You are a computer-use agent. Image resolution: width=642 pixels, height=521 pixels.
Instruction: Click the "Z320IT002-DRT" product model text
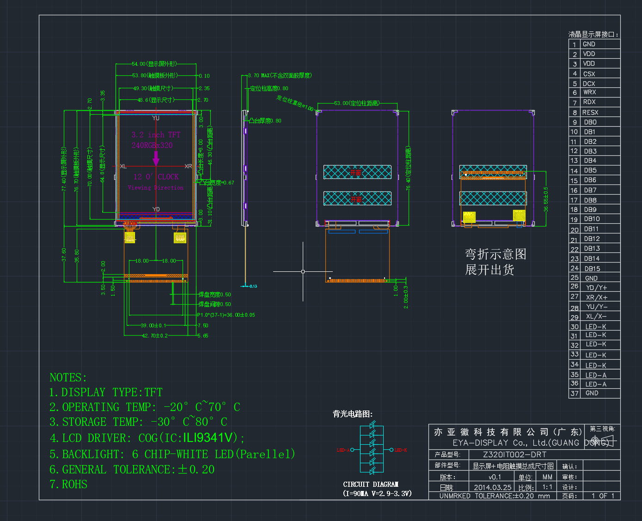pyautogui.click(x=515, y=455)
